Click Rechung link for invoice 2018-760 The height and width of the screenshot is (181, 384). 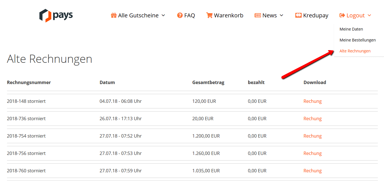tap(312, 171)
